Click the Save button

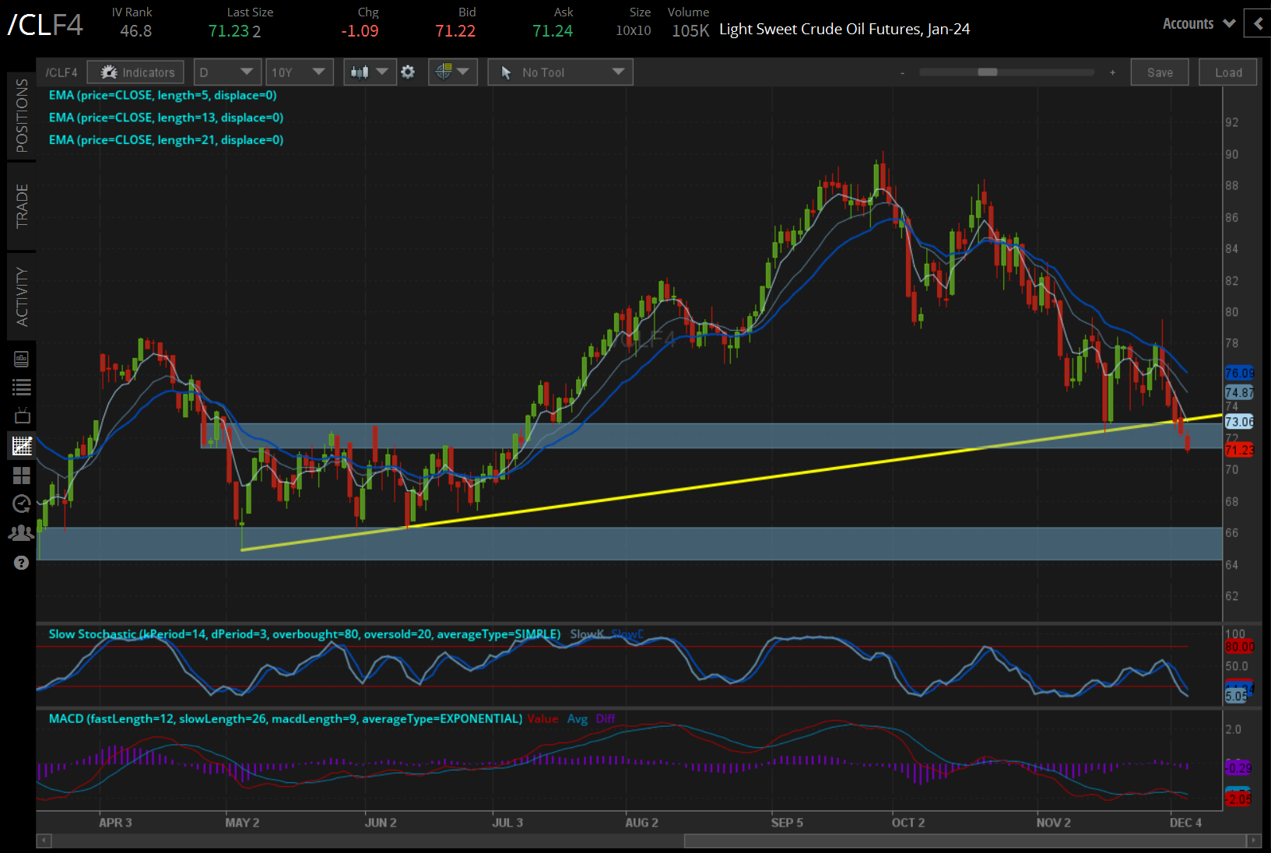point(1160,72)
